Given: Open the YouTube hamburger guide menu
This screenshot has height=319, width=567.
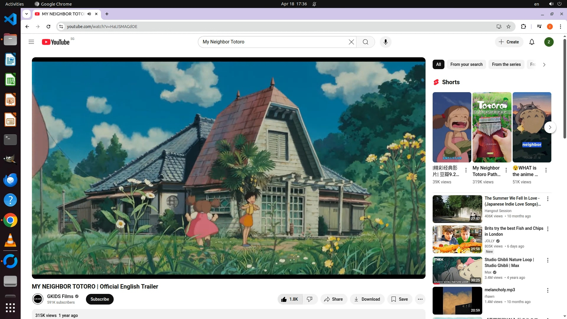Looking at the screenshot, I should coord(31,42).
